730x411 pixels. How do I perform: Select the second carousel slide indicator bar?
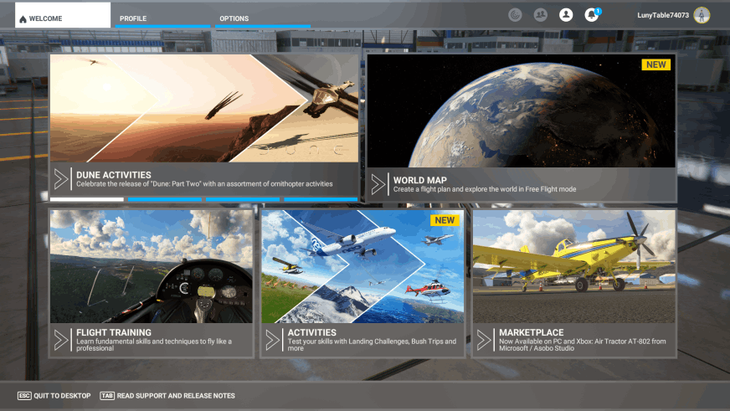coord(164,199)
